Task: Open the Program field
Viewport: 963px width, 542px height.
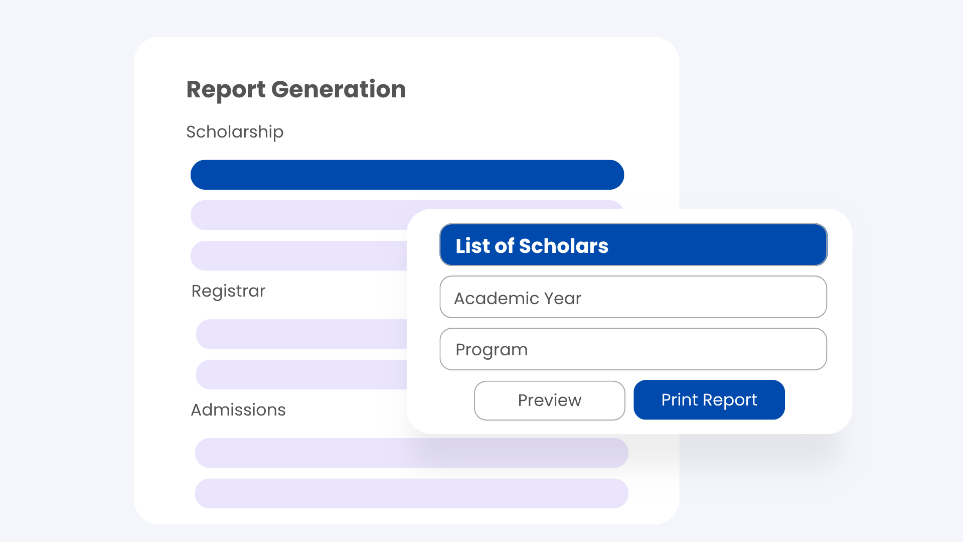Action: [x=633, y=349]
